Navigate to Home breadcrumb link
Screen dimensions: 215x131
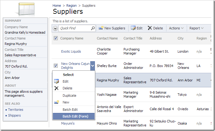pyautogui.click(x=57, y=6)
